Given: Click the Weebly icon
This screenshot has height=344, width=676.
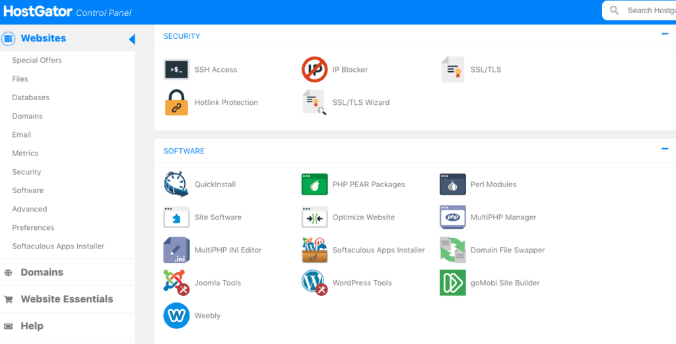Looking at the screenshot, I should 176,316.
